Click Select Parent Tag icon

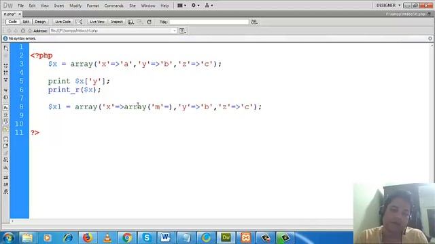[x=6, y=90]
